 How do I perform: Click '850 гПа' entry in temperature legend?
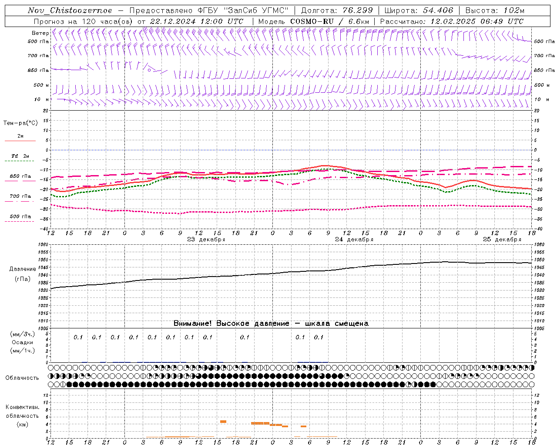pyautogui.click(x=20, y=176)
